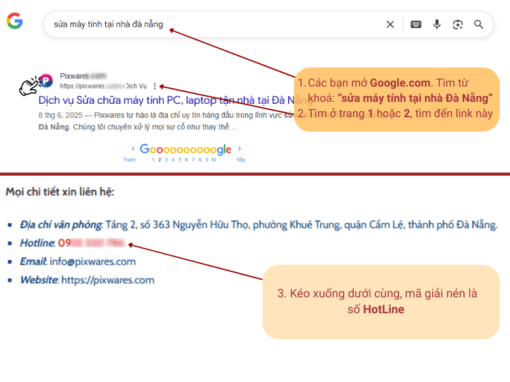Click the Pixwares site favicon
Screen dimensions: 510x382
pos(46,80)
